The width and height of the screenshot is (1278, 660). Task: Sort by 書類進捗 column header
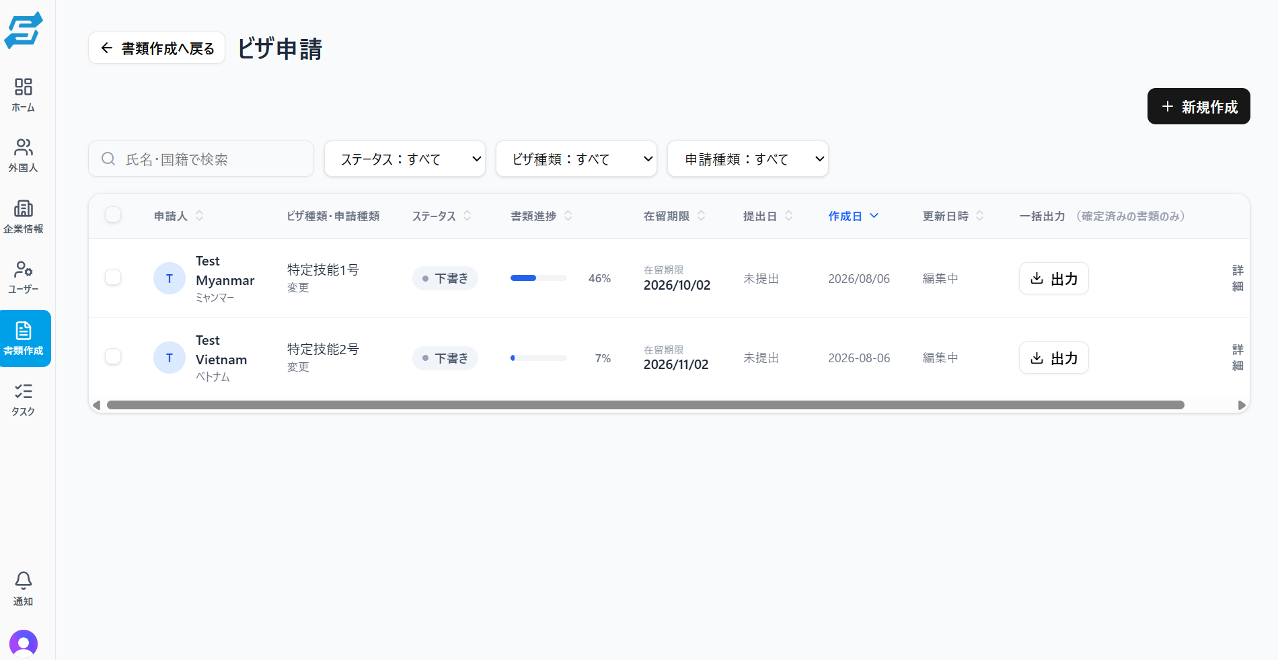[x=541, y=216]
